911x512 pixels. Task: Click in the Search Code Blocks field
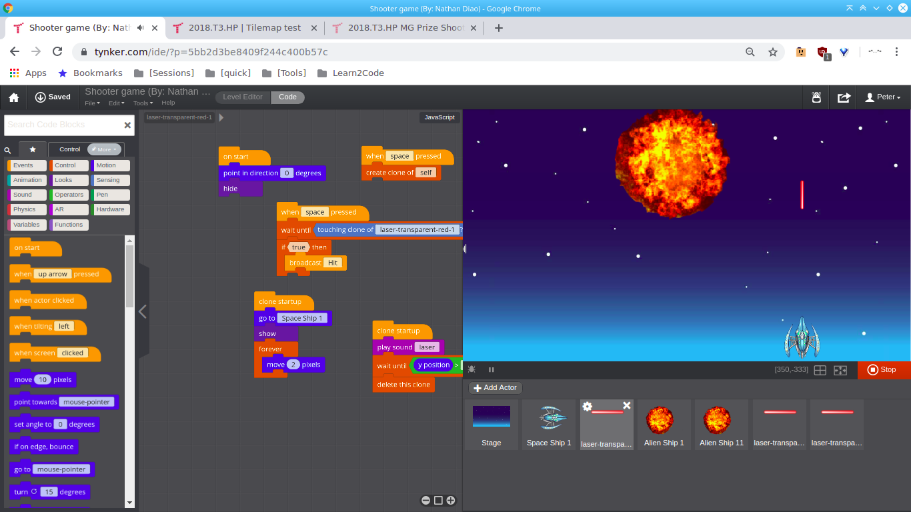coord(63,125)
